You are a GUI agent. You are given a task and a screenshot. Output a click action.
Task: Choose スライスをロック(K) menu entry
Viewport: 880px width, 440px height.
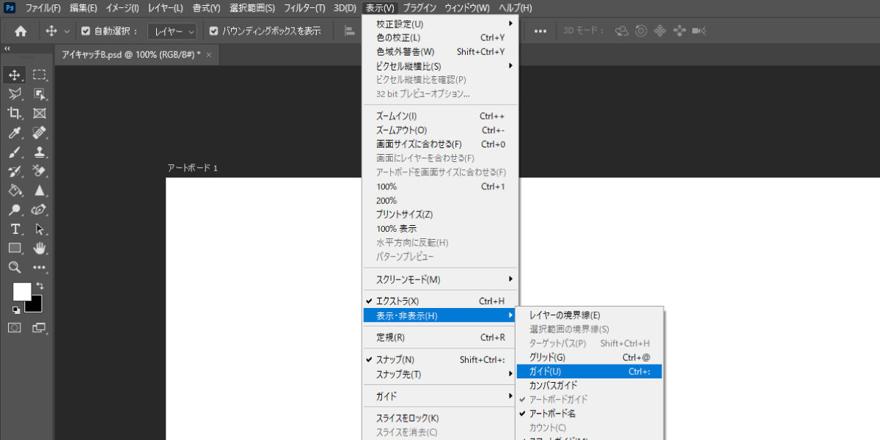click(x=441, y=418)
